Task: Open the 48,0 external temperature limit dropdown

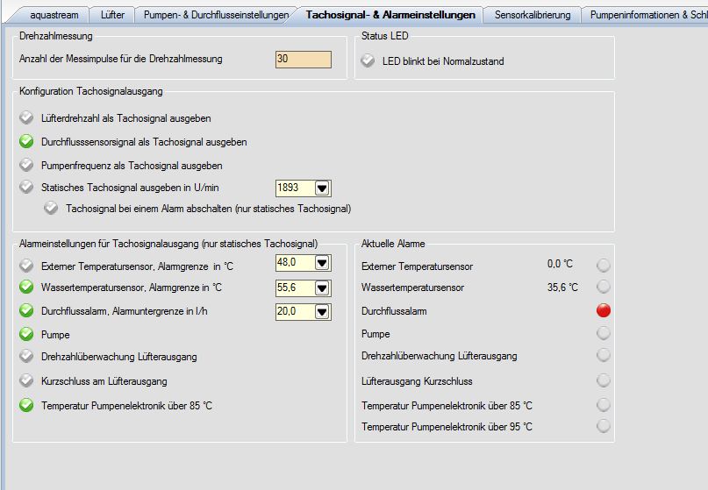Action: [x=322, y=263]
